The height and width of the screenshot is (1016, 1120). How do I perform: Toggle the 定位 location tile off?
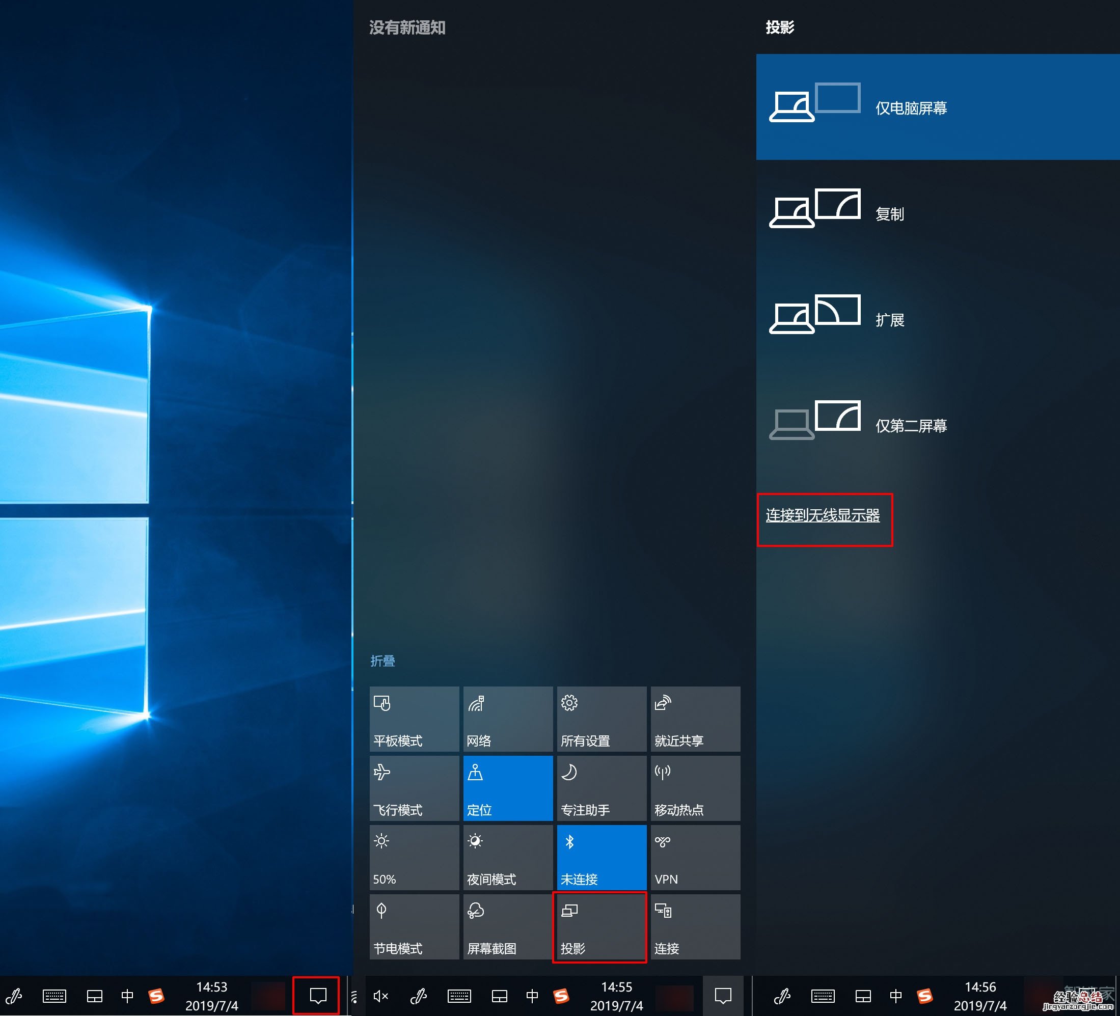(x=507, y=788)
